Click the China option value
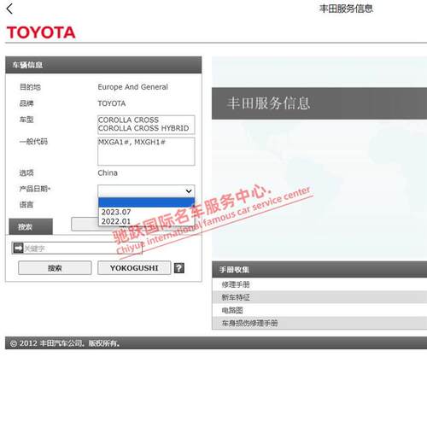The width and height of the screenshot is (427, 427). pos(108,173)
